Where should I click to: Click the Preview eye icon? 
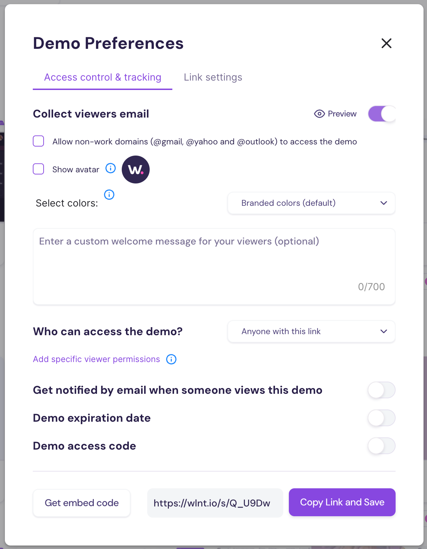point(319,114)
